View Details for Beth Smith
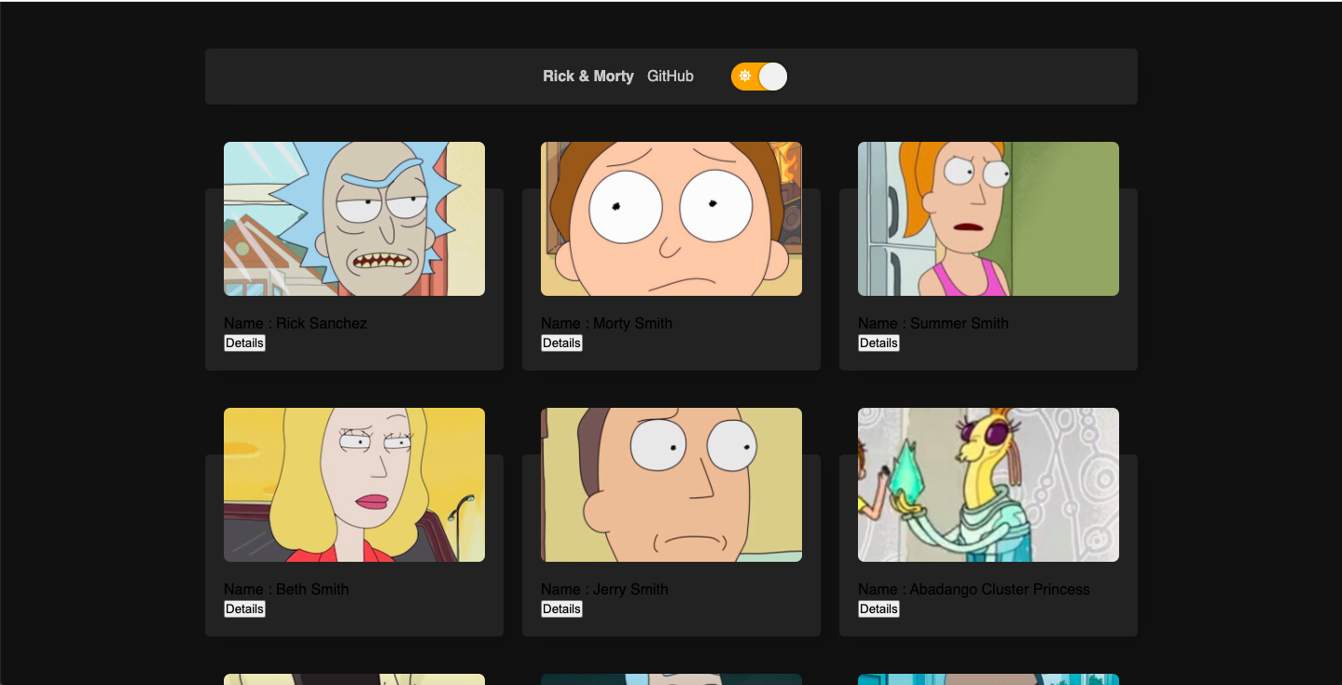1342x685 pixels. (x=244, y=608)
